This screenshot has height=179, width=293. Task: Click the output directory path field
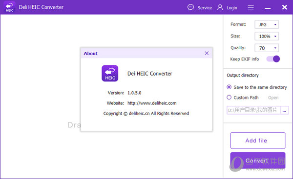click(x=253, y=110)
